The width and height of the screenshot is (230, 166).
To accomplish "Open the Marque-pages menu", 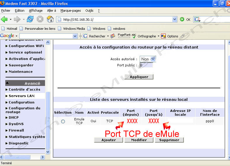I will pyautogui.click(x=70, y=11).
